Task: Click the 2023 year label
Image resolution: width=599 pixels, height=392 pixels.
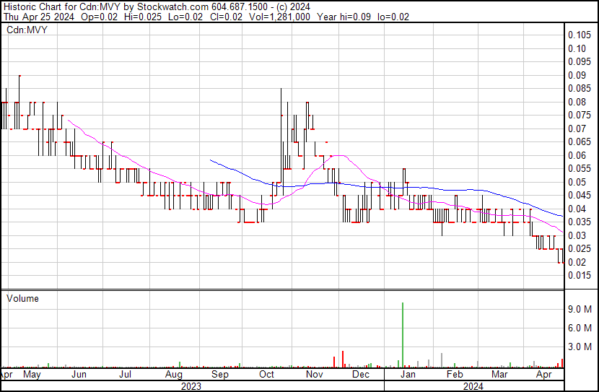Action: pyautogui.click(x=191, y=386)
